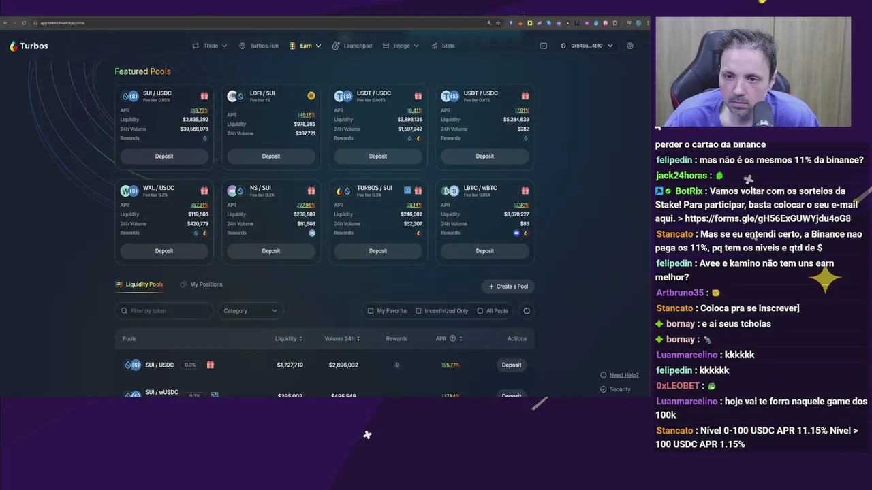
Task: Click the zoom magnifier icon in address bar
Action: [489, 23]
